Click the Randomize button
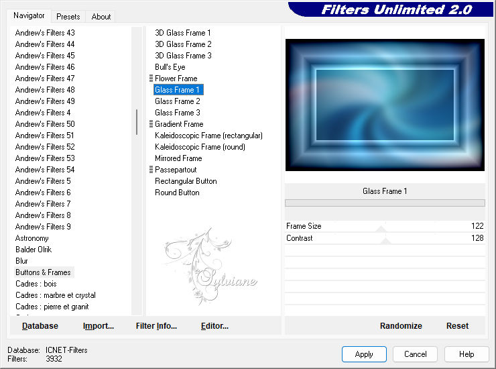Image resolution: width=496 pixels, height=369 pixels. pos(401,326)
